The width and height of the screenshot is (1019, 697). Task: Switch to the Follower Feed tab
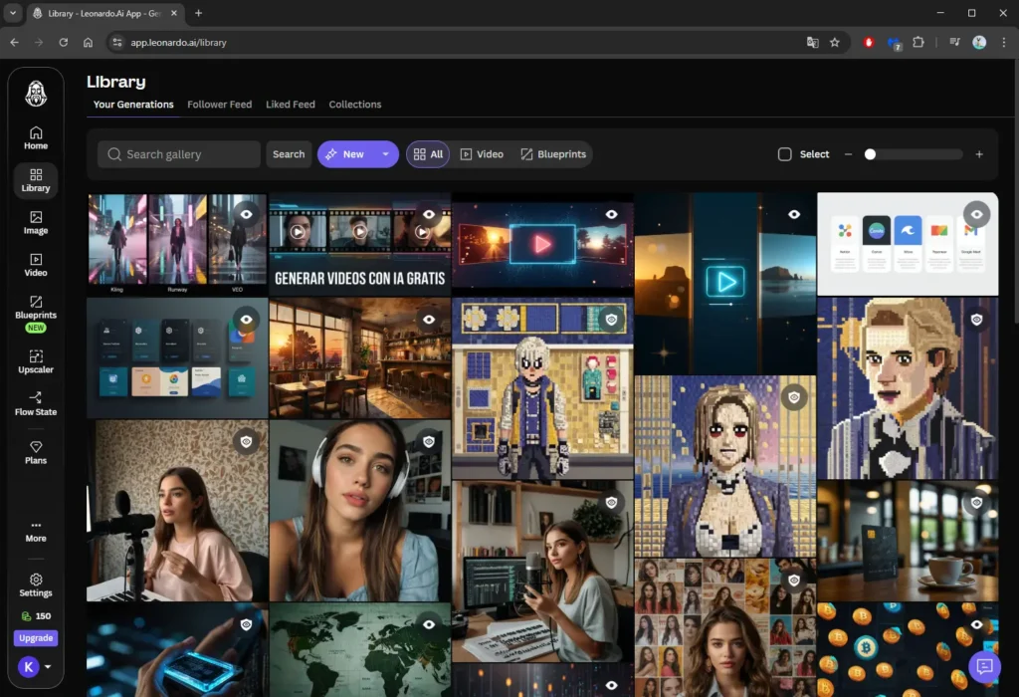(x=219, y=104)
